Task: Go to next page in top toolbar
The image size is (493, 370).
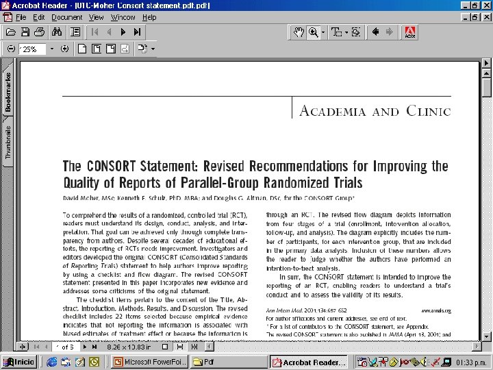Action: point(123,32)
